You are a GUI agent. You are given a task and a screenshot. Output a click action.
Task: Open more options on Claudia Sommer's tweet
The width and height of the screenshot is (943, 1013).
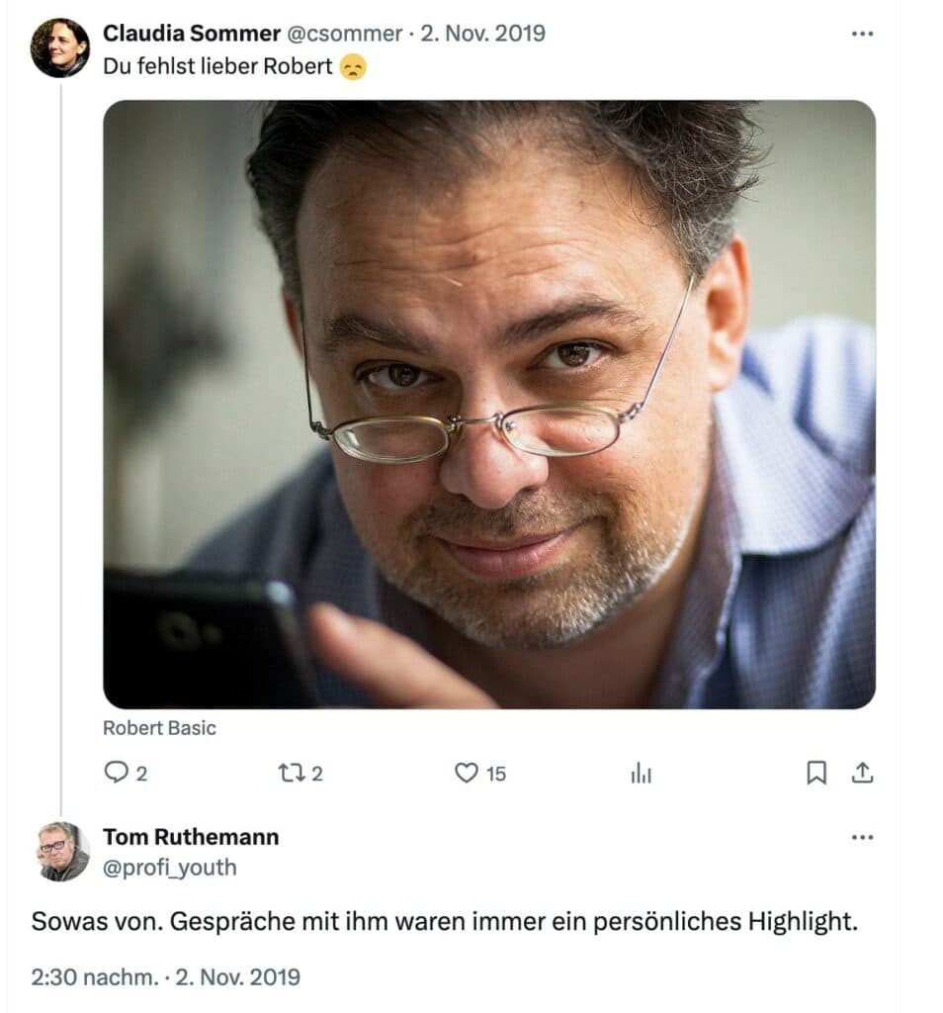click(x=862, y=34)
